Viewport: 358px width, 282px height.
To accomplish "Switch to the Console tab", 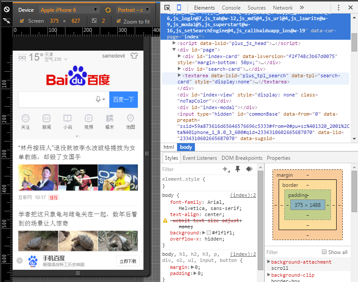I will [x=231, y=8].
